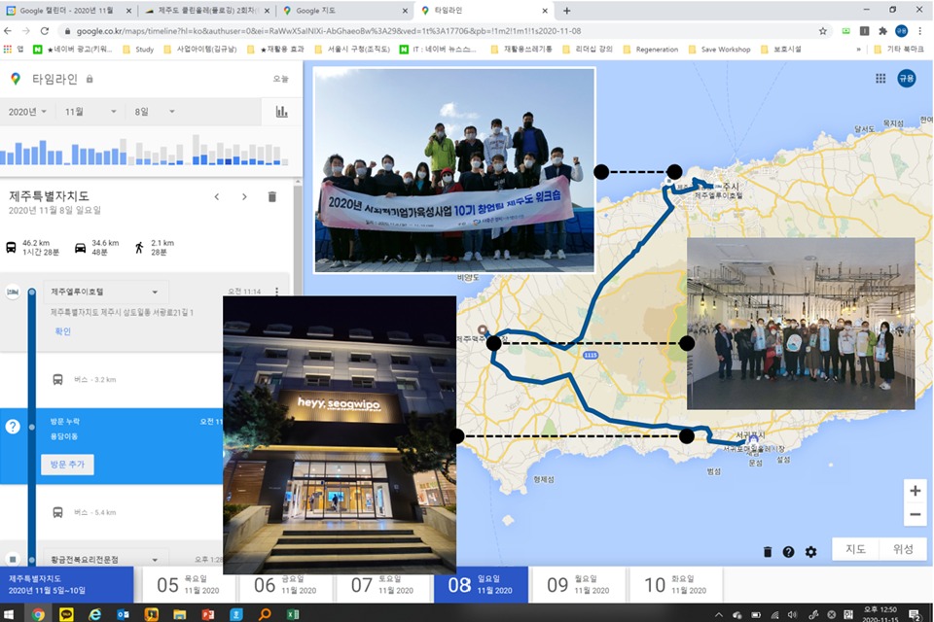Click the taskbar clock showing 오후 12:50
Viewport: 934px width, 622px height.
click(880, 614)
